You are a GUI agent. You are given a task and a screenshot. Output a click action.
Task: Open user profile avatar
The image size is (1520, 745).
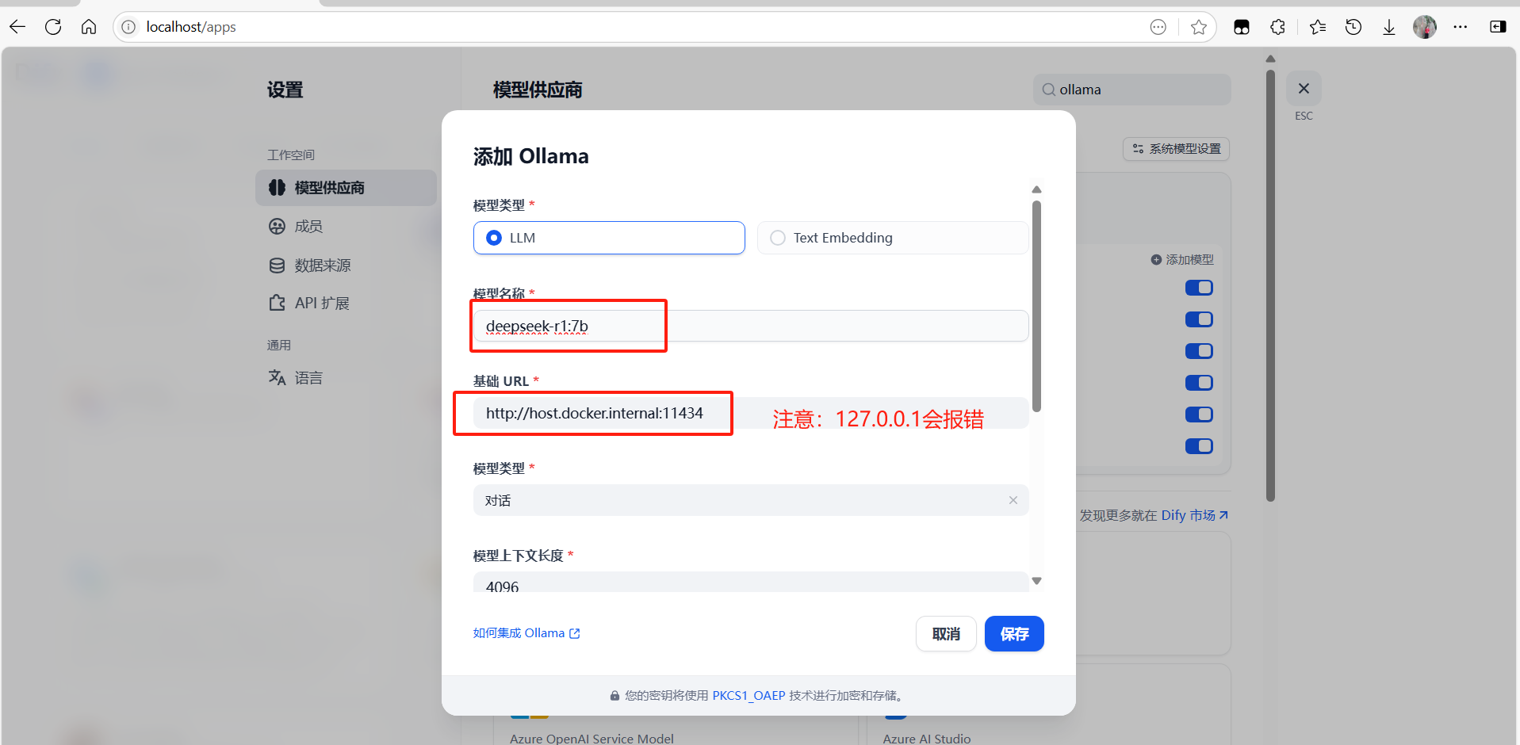tap(1425, 27)
